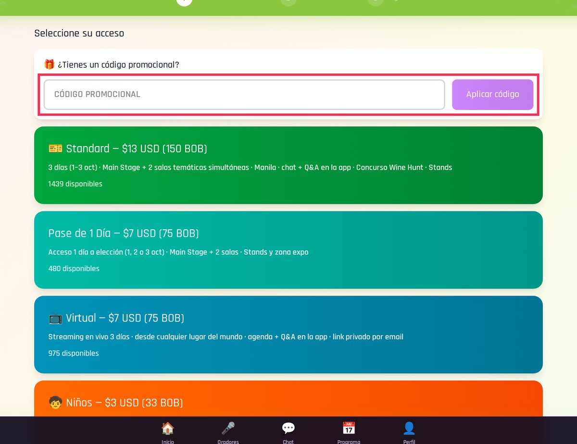Screen dimensions: 577x444
Task: Click the ticket emoji on the Standard card
Action: (x=55, y=148)
